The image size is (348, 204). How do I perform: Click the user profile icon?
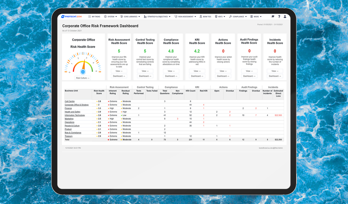285,17
